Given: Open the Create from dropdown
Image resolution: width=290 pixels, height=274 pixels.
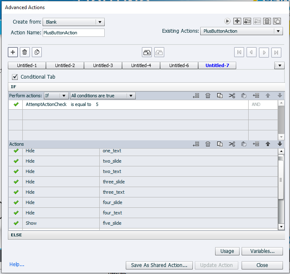Looking at the screenshot, I should 74,22.
